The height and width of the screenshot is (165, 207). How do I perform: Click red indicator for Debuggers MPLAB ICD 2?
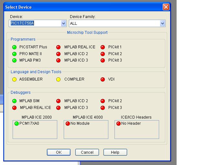click(58, 101)
